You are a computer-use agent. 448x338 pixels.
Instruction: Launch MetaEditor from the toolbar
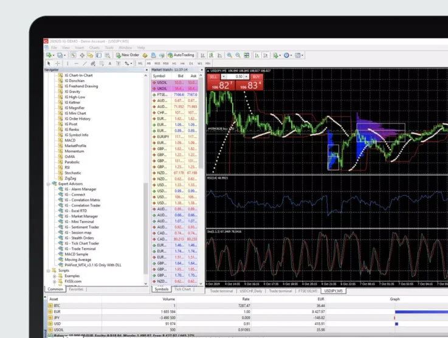[145, 55]
